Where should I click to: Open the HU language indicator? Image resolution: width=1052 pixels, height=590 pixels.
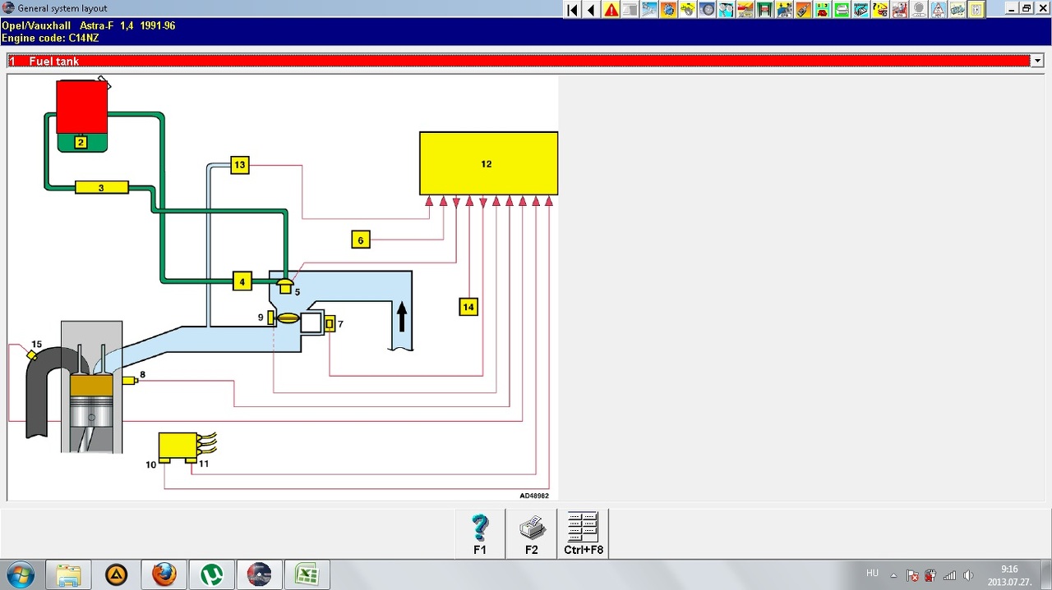point(872,573)
